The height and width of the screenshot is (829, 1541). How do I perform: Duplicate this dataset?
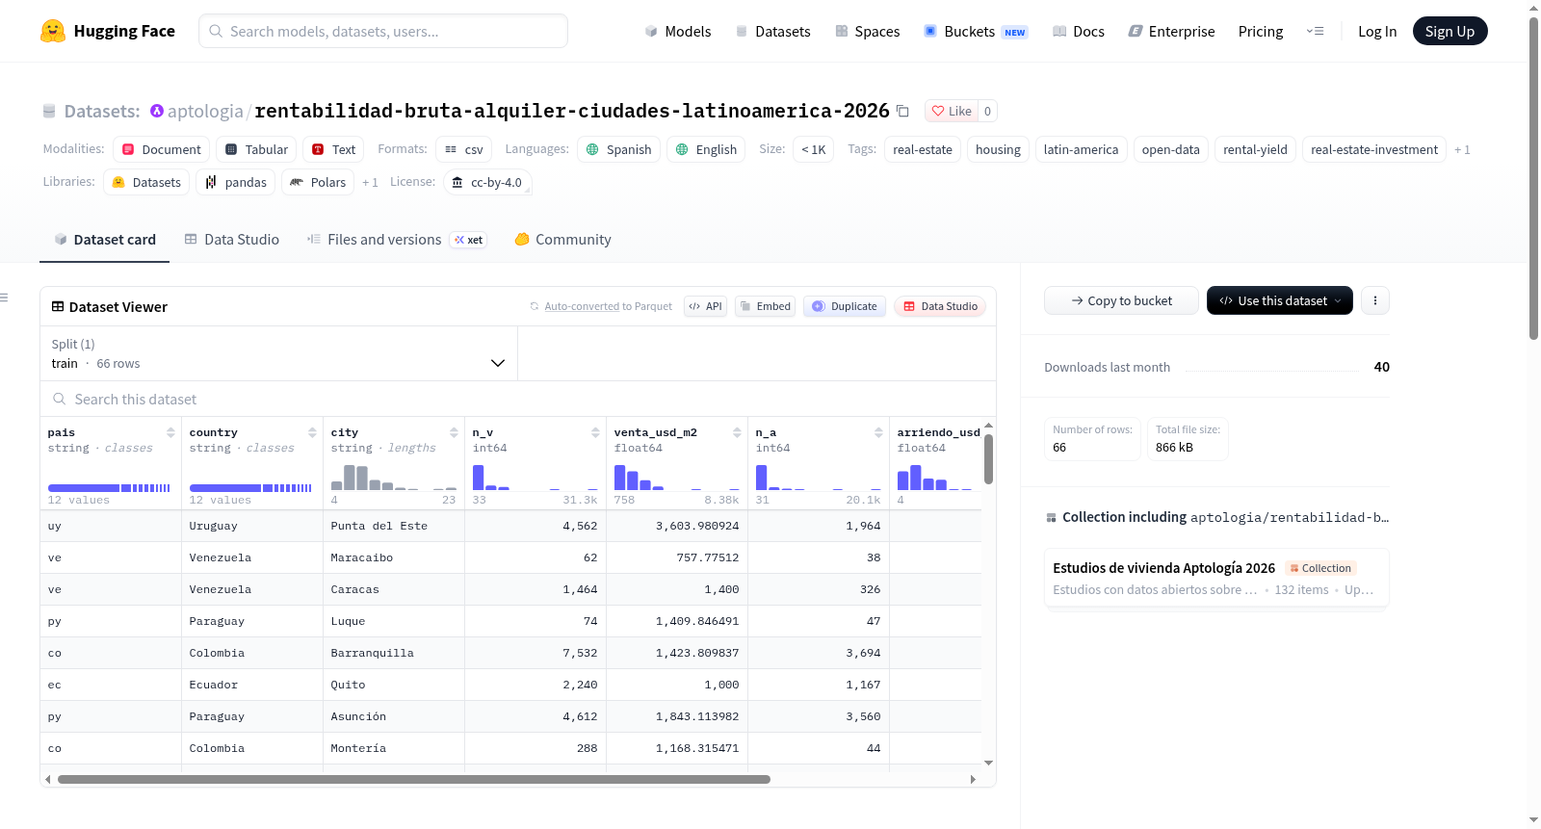(x=845, y=306)
